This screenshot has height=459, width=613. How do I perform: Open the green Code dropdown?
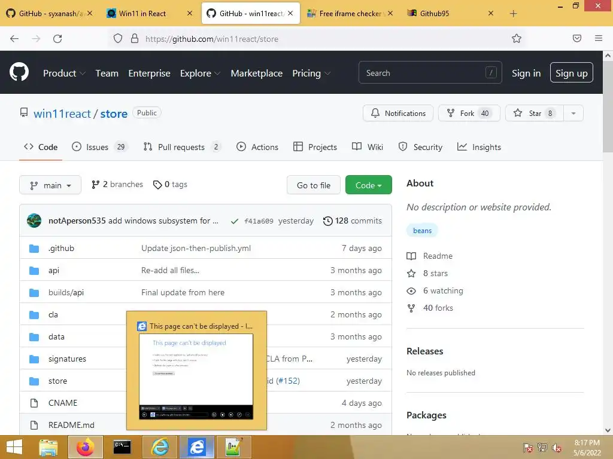[368, 185]
